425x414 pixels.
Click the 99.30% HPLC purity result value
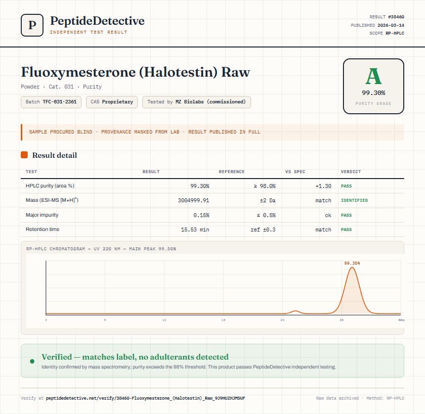click(x=200, y=186)
